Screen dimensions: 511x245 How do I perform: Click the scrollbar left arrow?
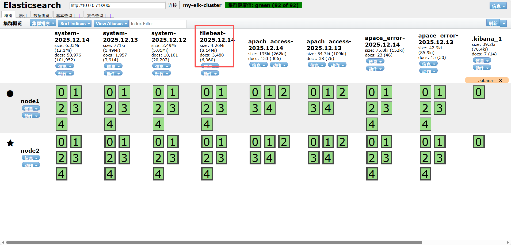tap(3, 242)
